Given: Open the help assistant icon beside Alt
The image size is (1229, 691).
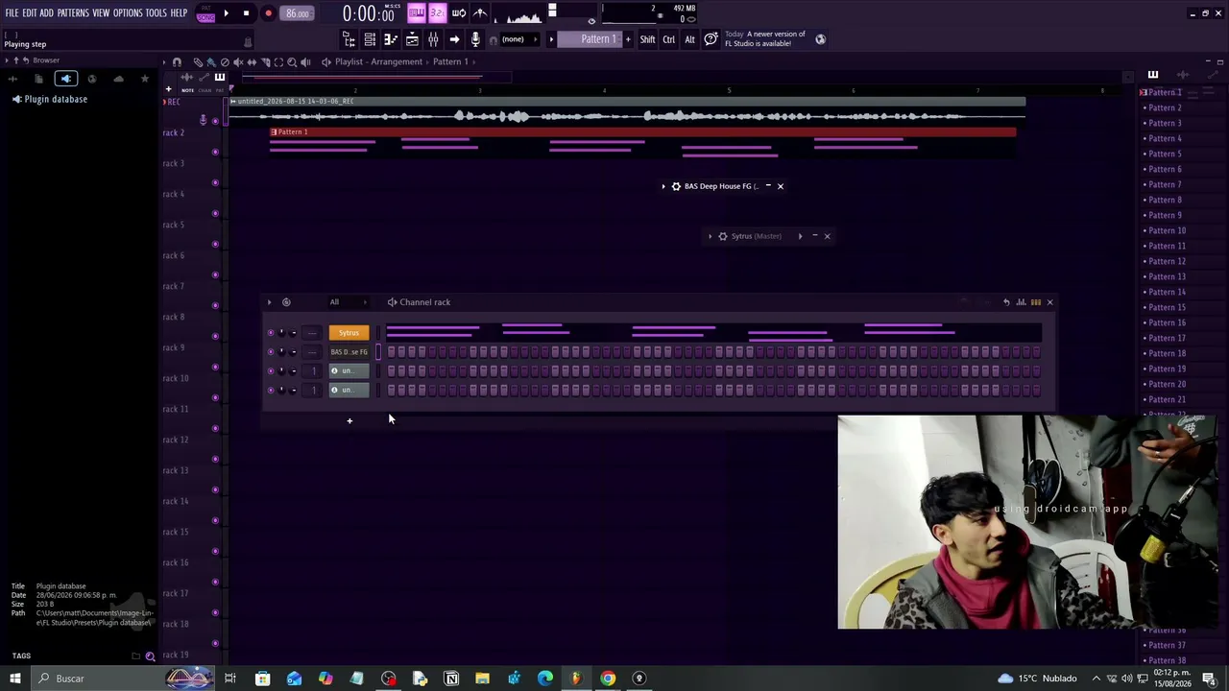Looking at the screenshot, I should click(711, 39).
